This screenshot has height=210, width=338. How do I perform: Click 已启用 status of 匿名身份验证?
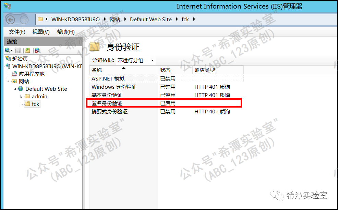[x=168, y=103]
